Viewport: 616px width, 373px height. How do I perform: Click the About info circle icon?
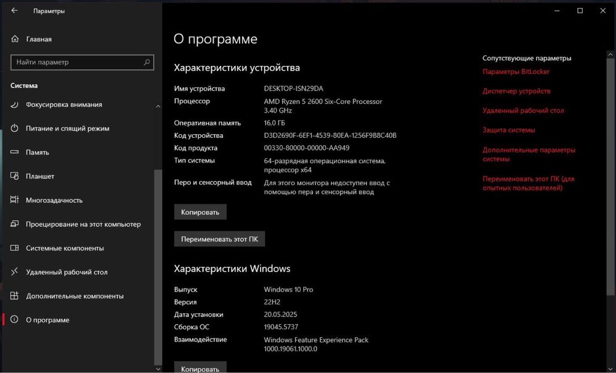pos(15,319)
